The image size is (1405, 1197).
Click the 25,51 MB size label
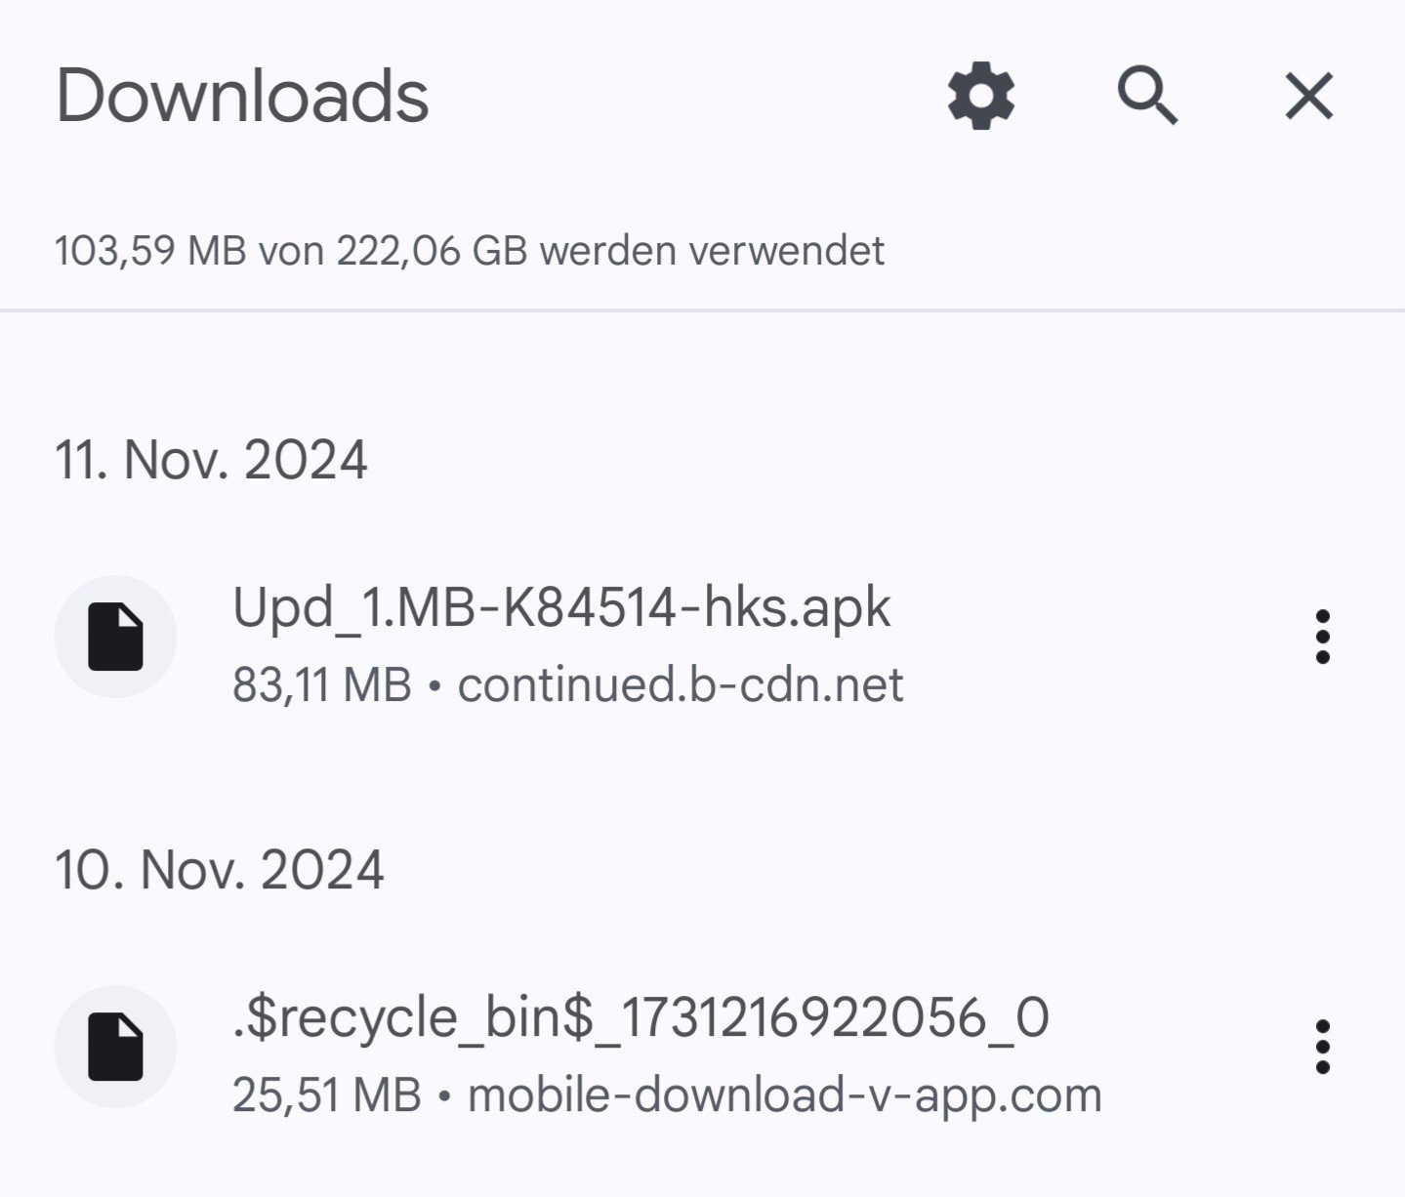326,1094
